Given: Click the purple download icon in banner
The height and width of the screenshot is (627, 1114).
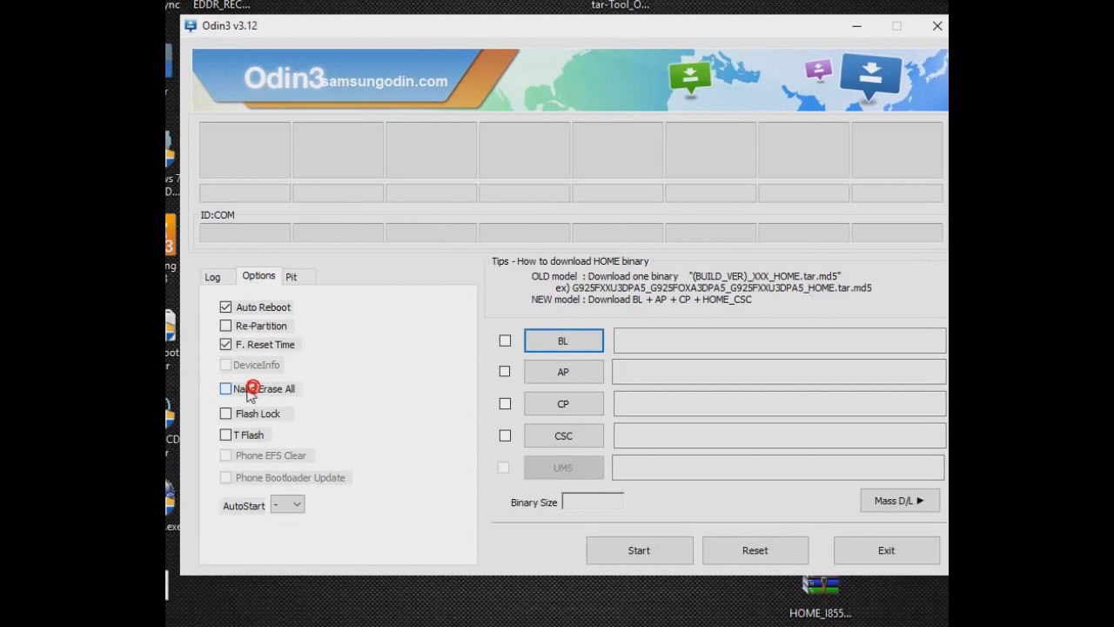Looking at the screenshot, I should [x=818, y=71].
